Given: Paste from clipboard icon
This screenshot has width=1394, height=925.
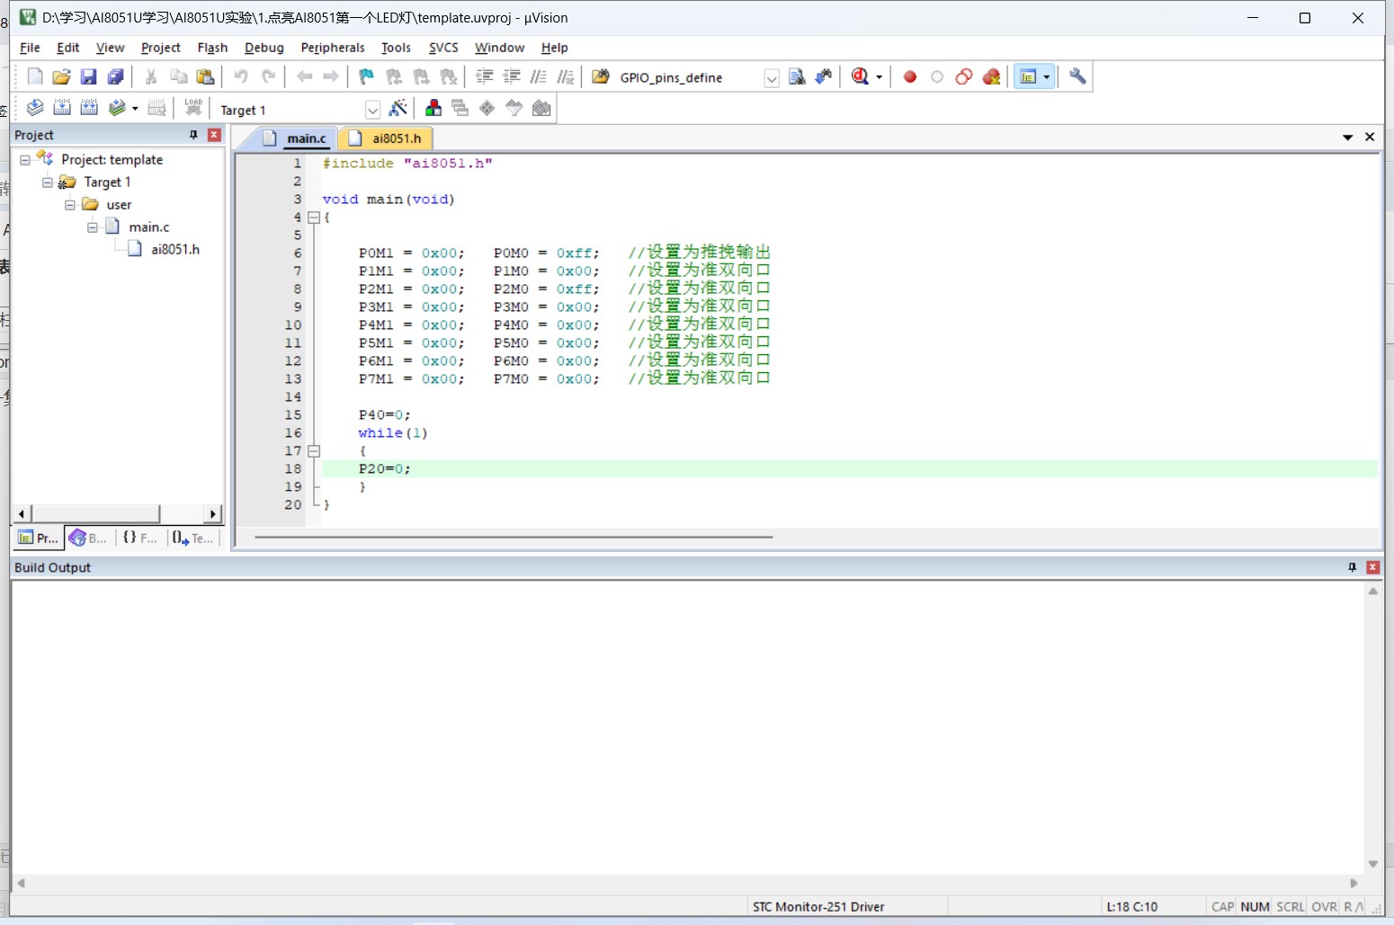Looking at the screenshot, I should click(x=205, y=77).
